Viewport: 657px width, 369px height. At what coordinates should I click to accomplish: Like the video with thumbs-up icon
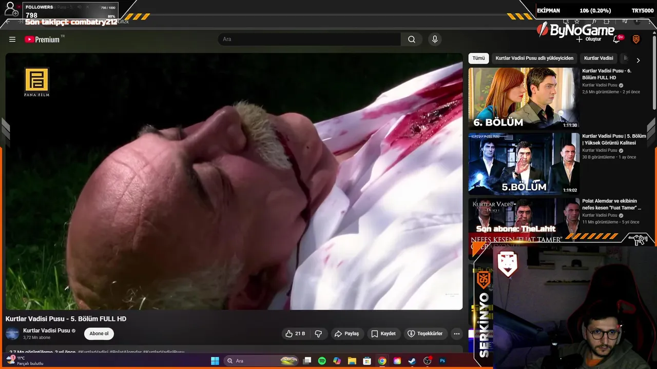coord(295,334)
